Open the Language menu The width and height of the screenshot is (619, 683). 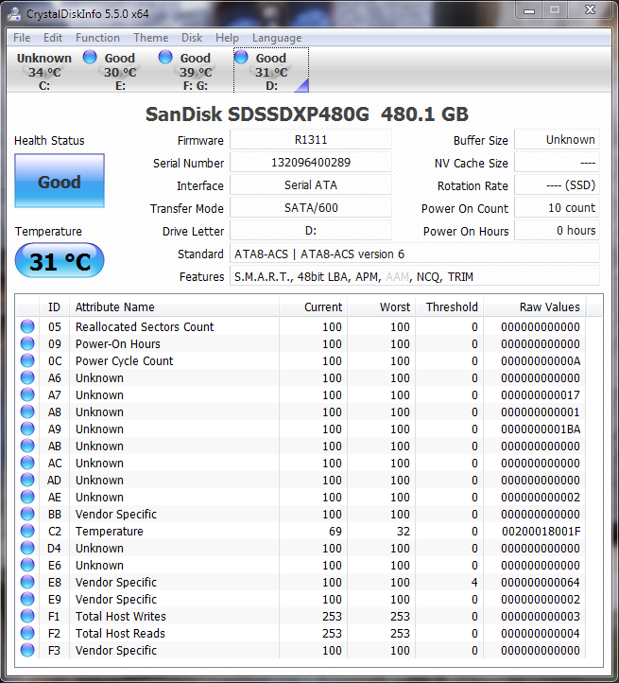tap(277, 38)
